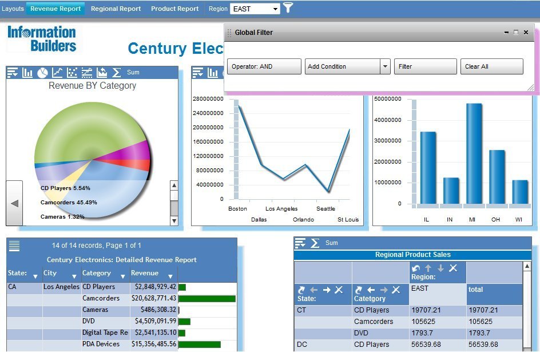Image resolution: width=540 pixels, height=352 pixels.
Task: Select line chart icon in Revenue BY Category
Action: [x=57, y=72]
